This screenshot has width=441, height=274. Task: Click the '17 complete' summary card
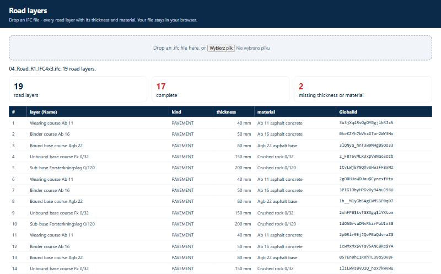[x=220, y=89]
